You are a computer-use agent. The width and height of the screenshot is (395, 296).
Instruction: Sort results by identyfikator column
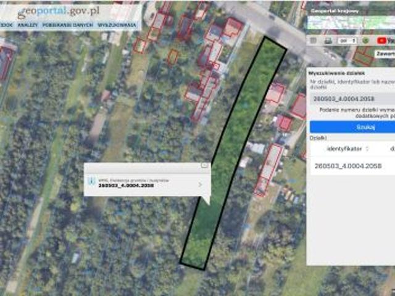coord(347,149)
